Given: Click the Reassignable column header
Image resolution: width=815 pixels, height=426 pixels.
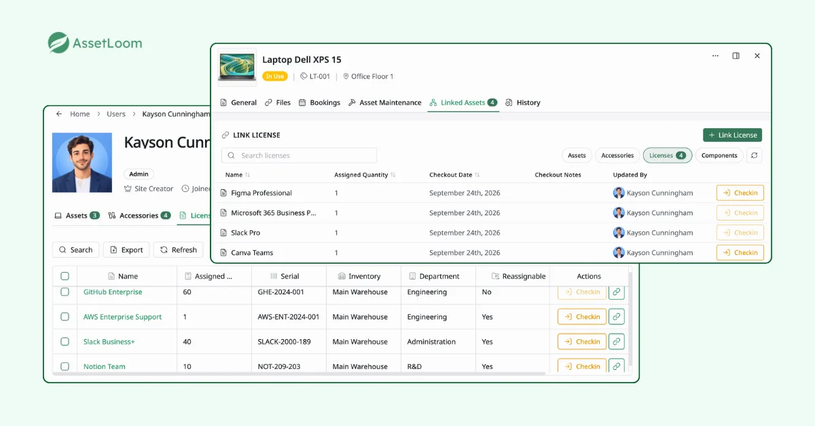Looking at the screenshot, I should tap(519, 276).
